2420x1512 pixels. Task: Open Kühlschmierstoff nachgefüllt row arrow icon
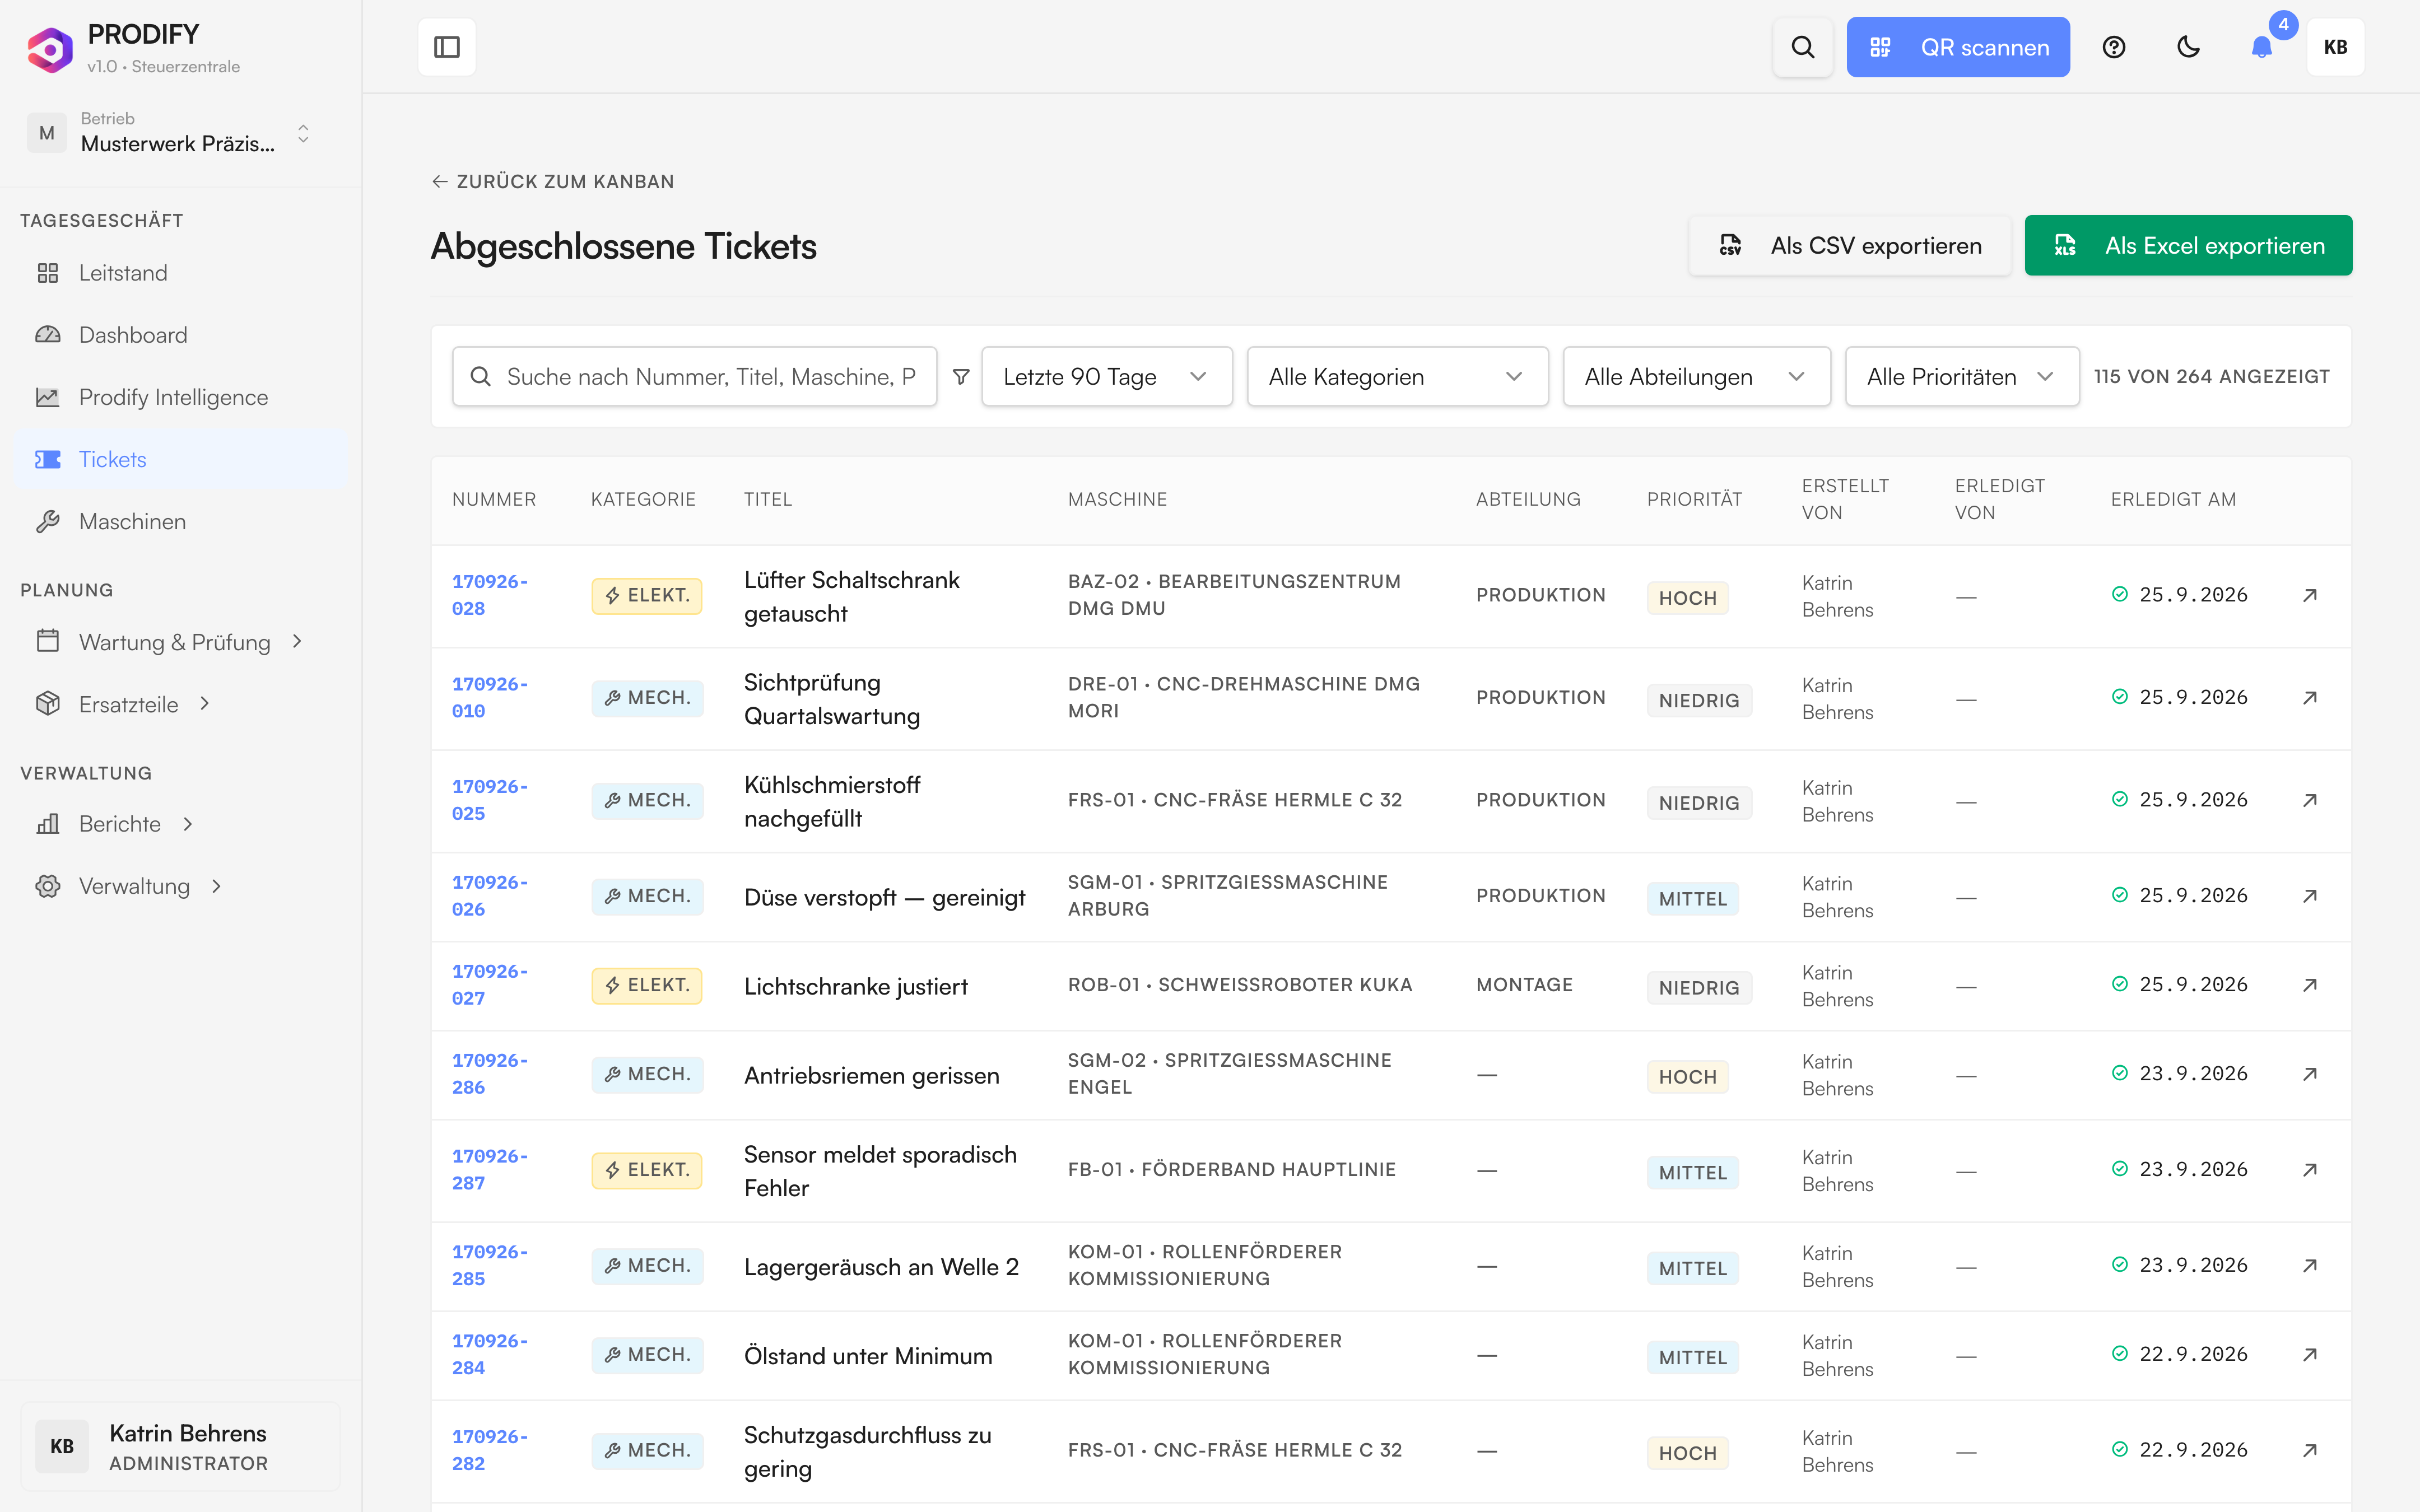pyautogui.click(x=2310, y=800)
